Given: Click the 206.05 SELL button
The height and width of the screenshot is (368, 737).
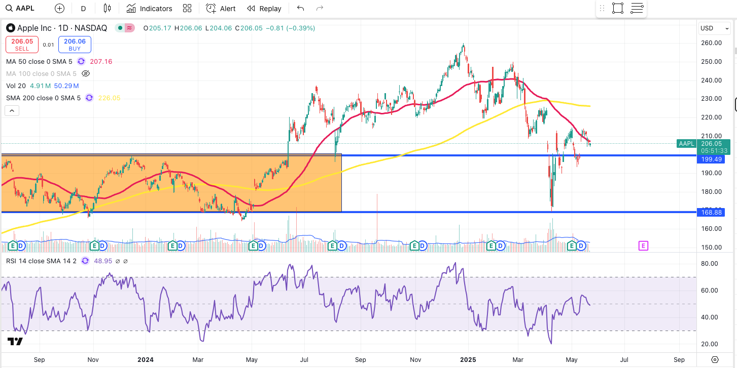Looking at the screenshot, I should click(x=22, y=45).
